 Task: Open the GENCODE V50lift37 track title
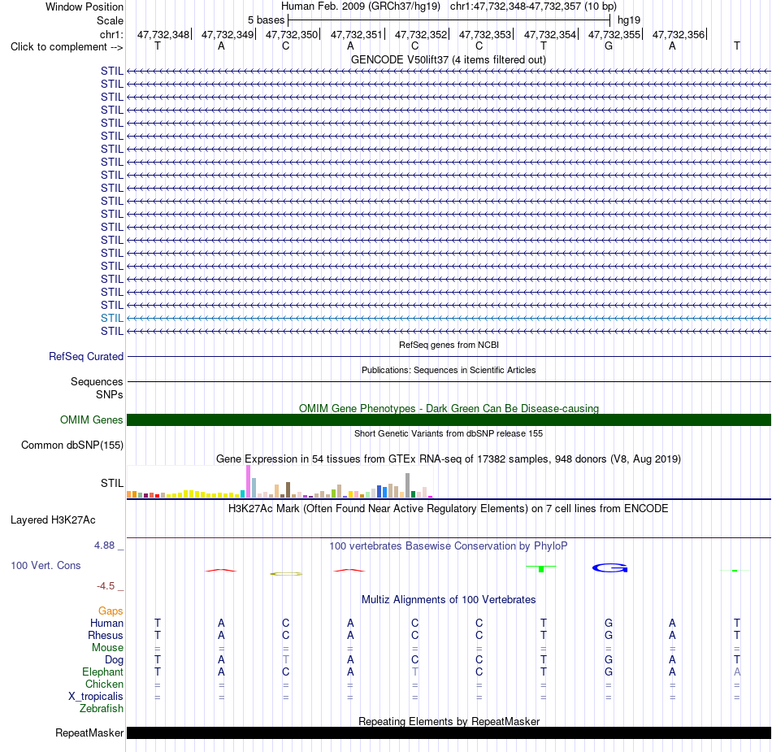pyautogui.click(x=449, y=59)
